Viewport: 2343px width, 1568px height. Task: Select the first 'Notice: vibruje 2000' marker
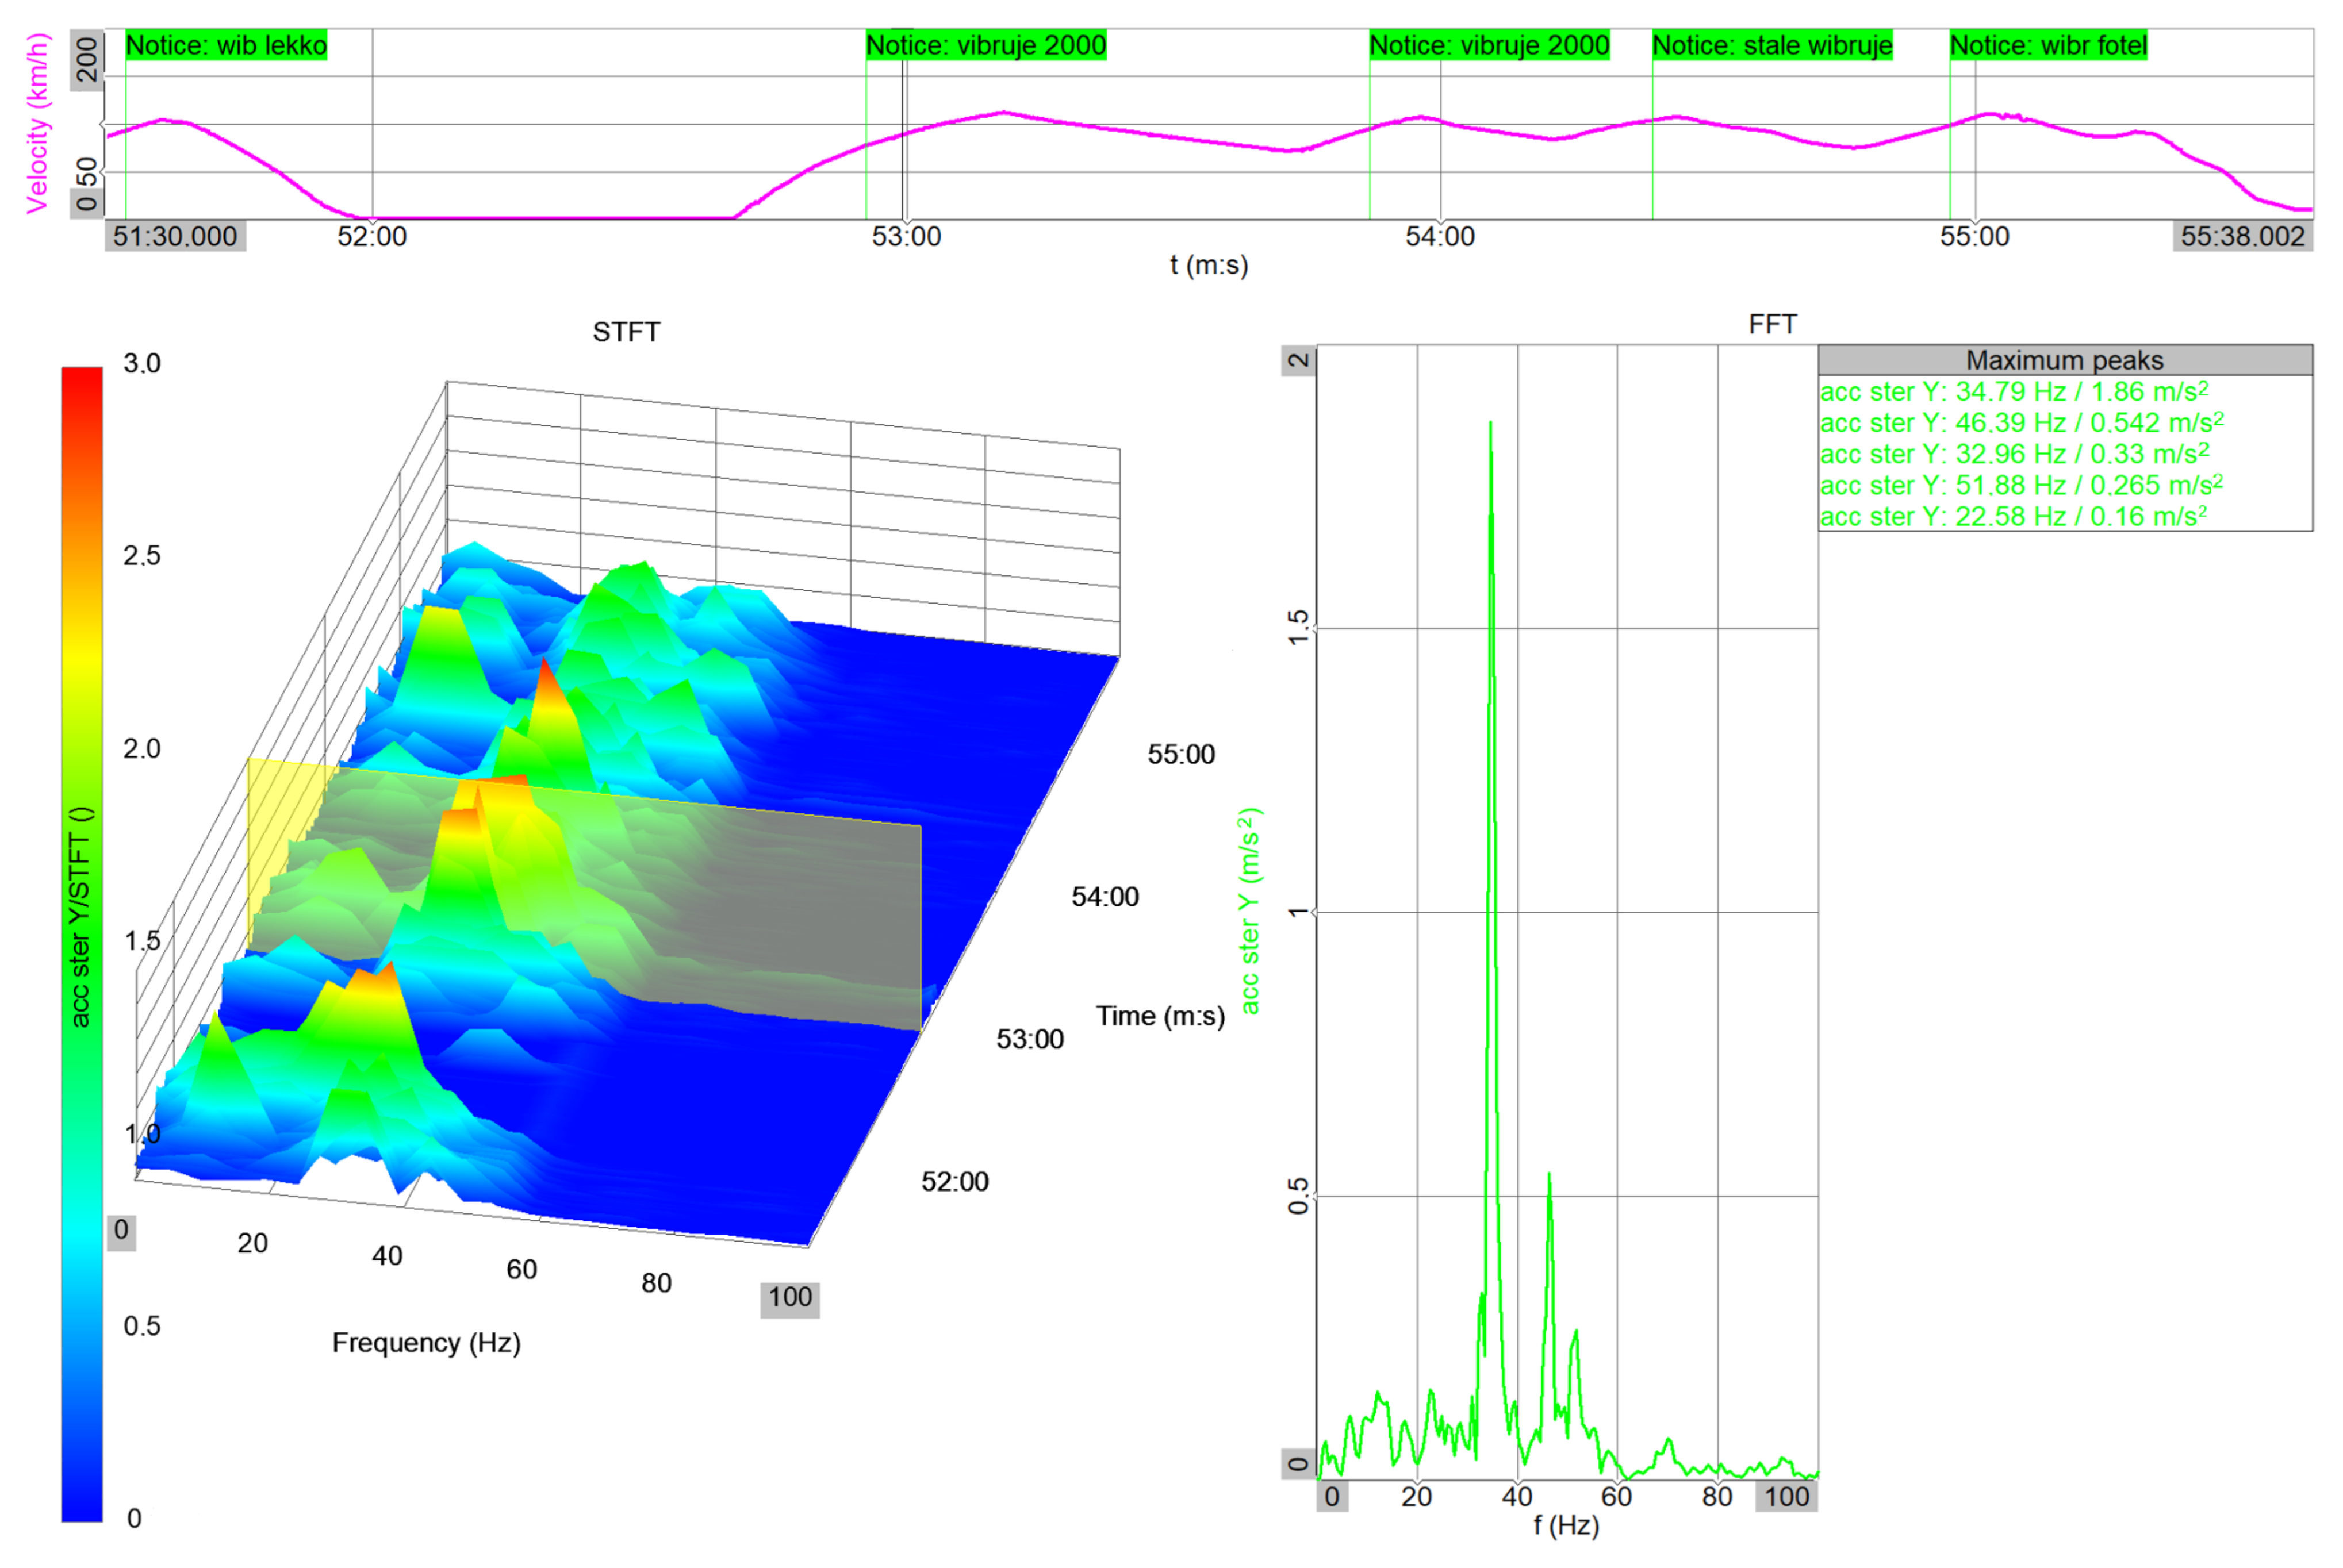point(985,46)
